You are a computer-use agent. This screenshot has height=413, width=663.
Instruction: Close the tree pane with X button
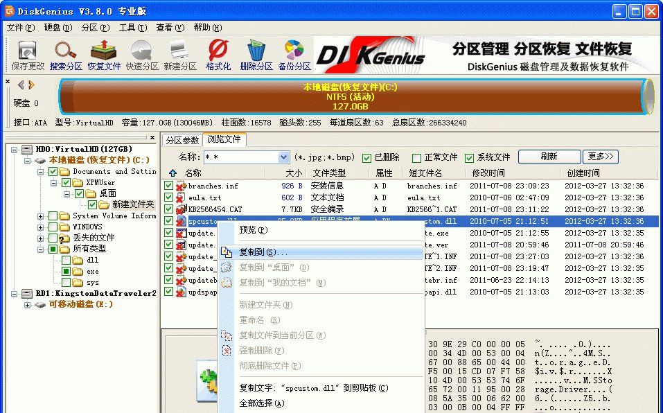pos(152,137)
